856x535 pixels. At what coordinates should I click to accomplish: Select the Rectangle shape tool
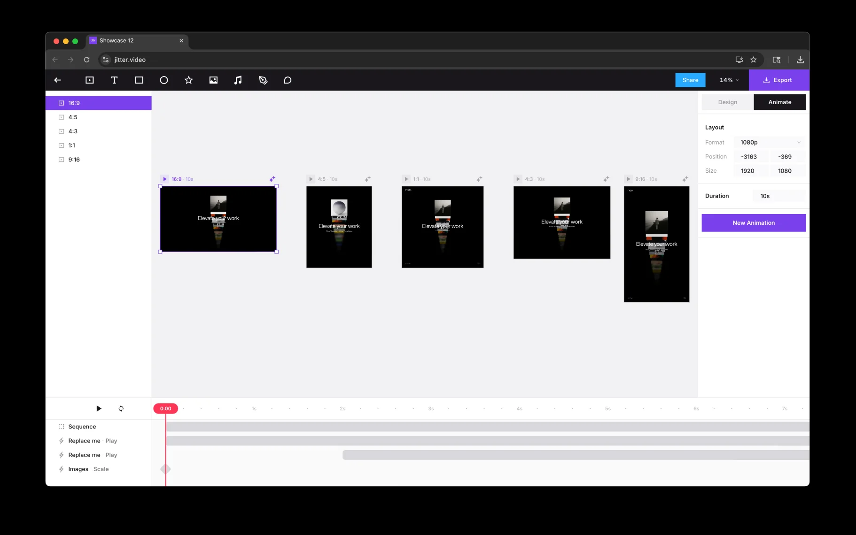[x=139, y=80]
